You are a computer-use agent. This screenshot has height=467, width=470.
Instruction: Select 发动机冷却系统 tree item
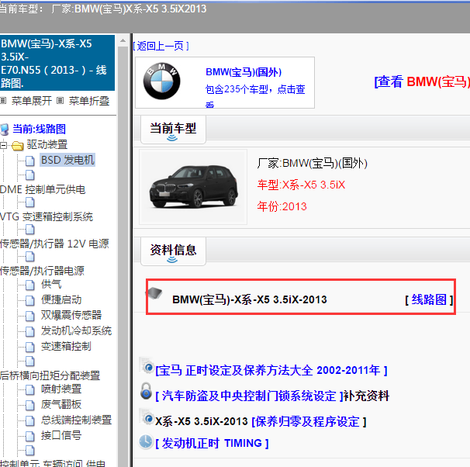(77, 330)
